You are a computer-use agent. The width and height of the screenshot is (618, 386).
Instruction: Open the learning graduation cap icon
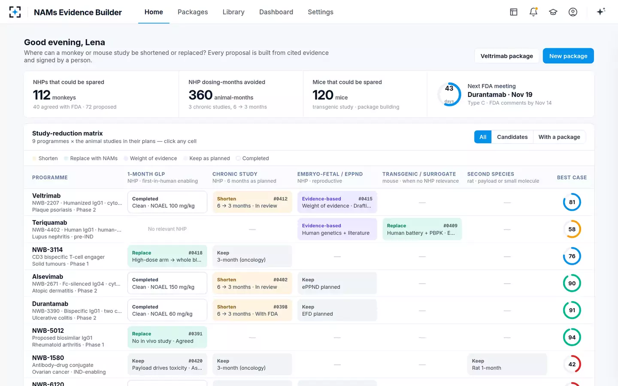tap(553, 12)
